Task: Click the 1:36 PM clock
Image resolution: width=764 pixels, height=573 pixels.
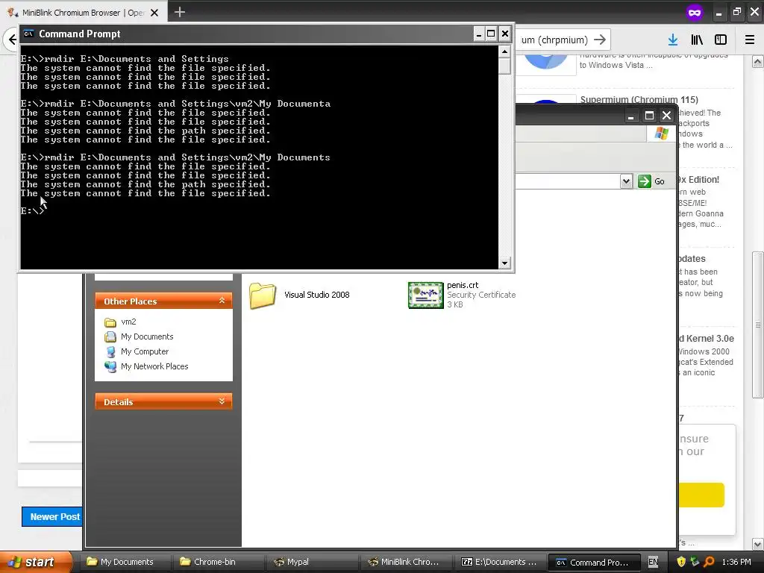Action: (x=736, y=562)
